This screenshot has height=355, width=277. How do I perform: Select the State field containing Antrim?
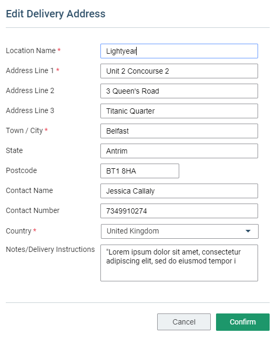(x=179, y=151)
